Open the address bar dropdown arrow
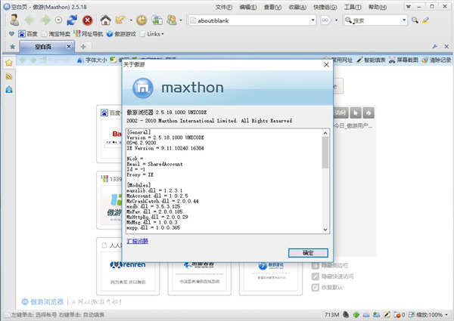This screenshot has height=321, width=454. pyautogui.click(x=313, y=20)
